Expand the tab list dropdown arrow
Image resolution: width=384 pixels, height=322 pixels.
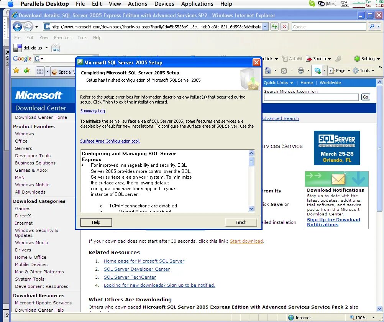(47, 72)
